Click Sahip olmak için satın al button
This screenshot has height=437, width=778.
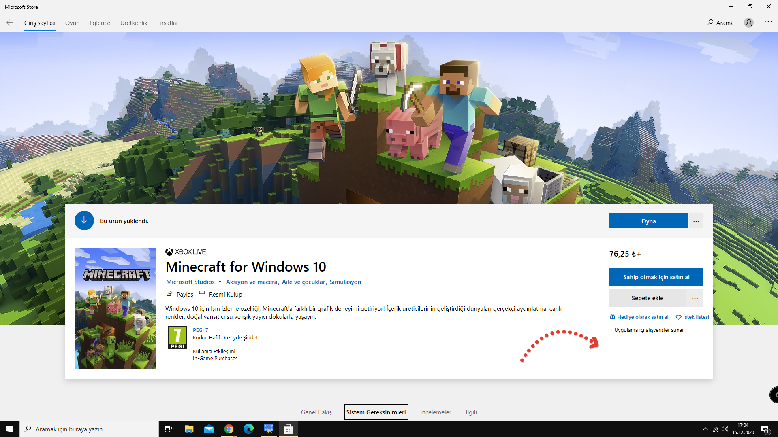coord(656,277)
